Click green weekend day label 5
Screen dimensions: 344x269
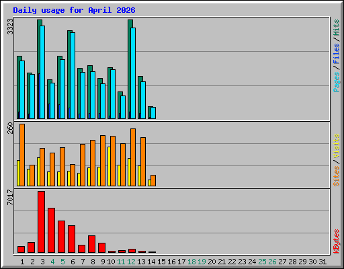click(62, 262)
